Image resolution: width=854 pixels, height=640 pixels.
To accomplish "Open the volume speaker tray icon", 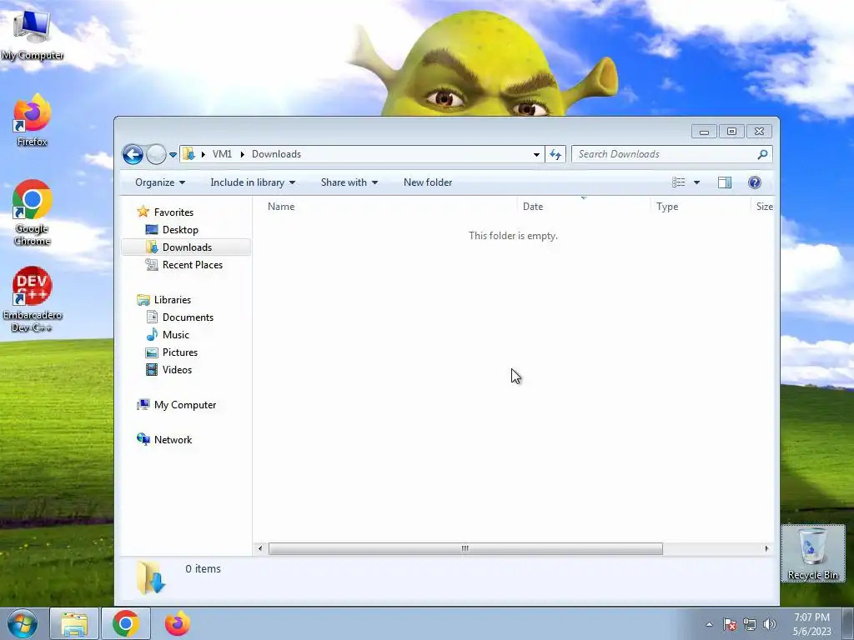I will (x=769, y=625).
